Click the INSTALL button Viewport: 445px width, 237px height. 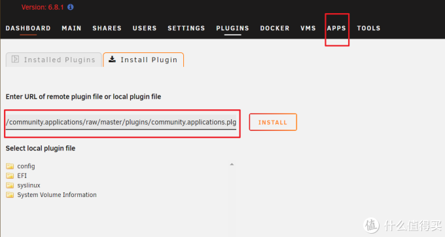point(273,122)
